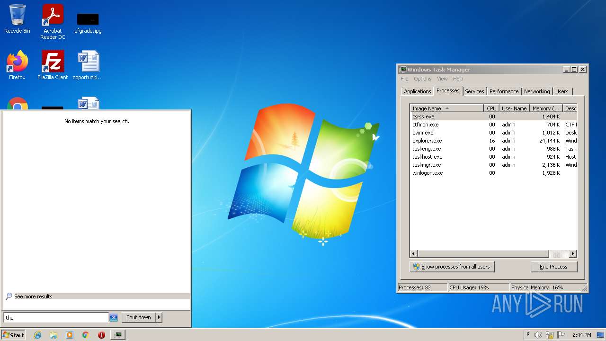The height and width of the screenshot is (341, 606).
Task: Sort by Memory column header
Action: pos(546,108)
